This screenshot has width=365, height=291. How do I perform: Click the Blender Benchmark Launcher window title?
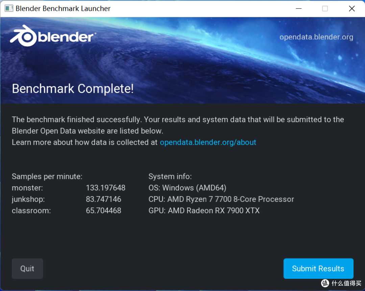(63, 8)
